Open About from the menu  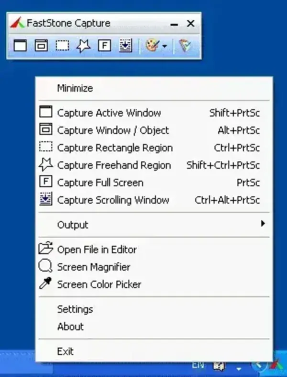point(154,326)
